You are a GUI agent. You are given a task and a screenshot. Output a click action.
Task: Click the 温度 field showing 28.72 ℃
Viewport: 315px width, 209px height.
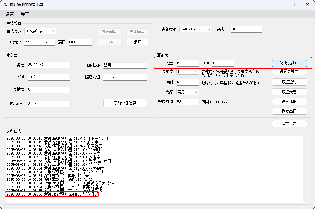click(x=49, y=65)
